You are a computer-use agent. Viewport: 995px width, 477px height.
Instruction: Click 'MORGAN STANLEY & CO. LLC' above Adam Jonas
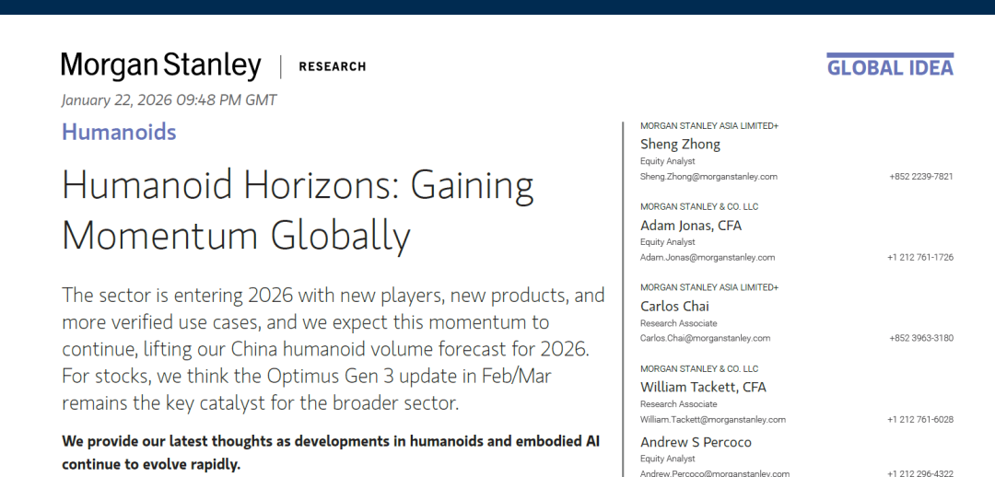coord(699,207)
